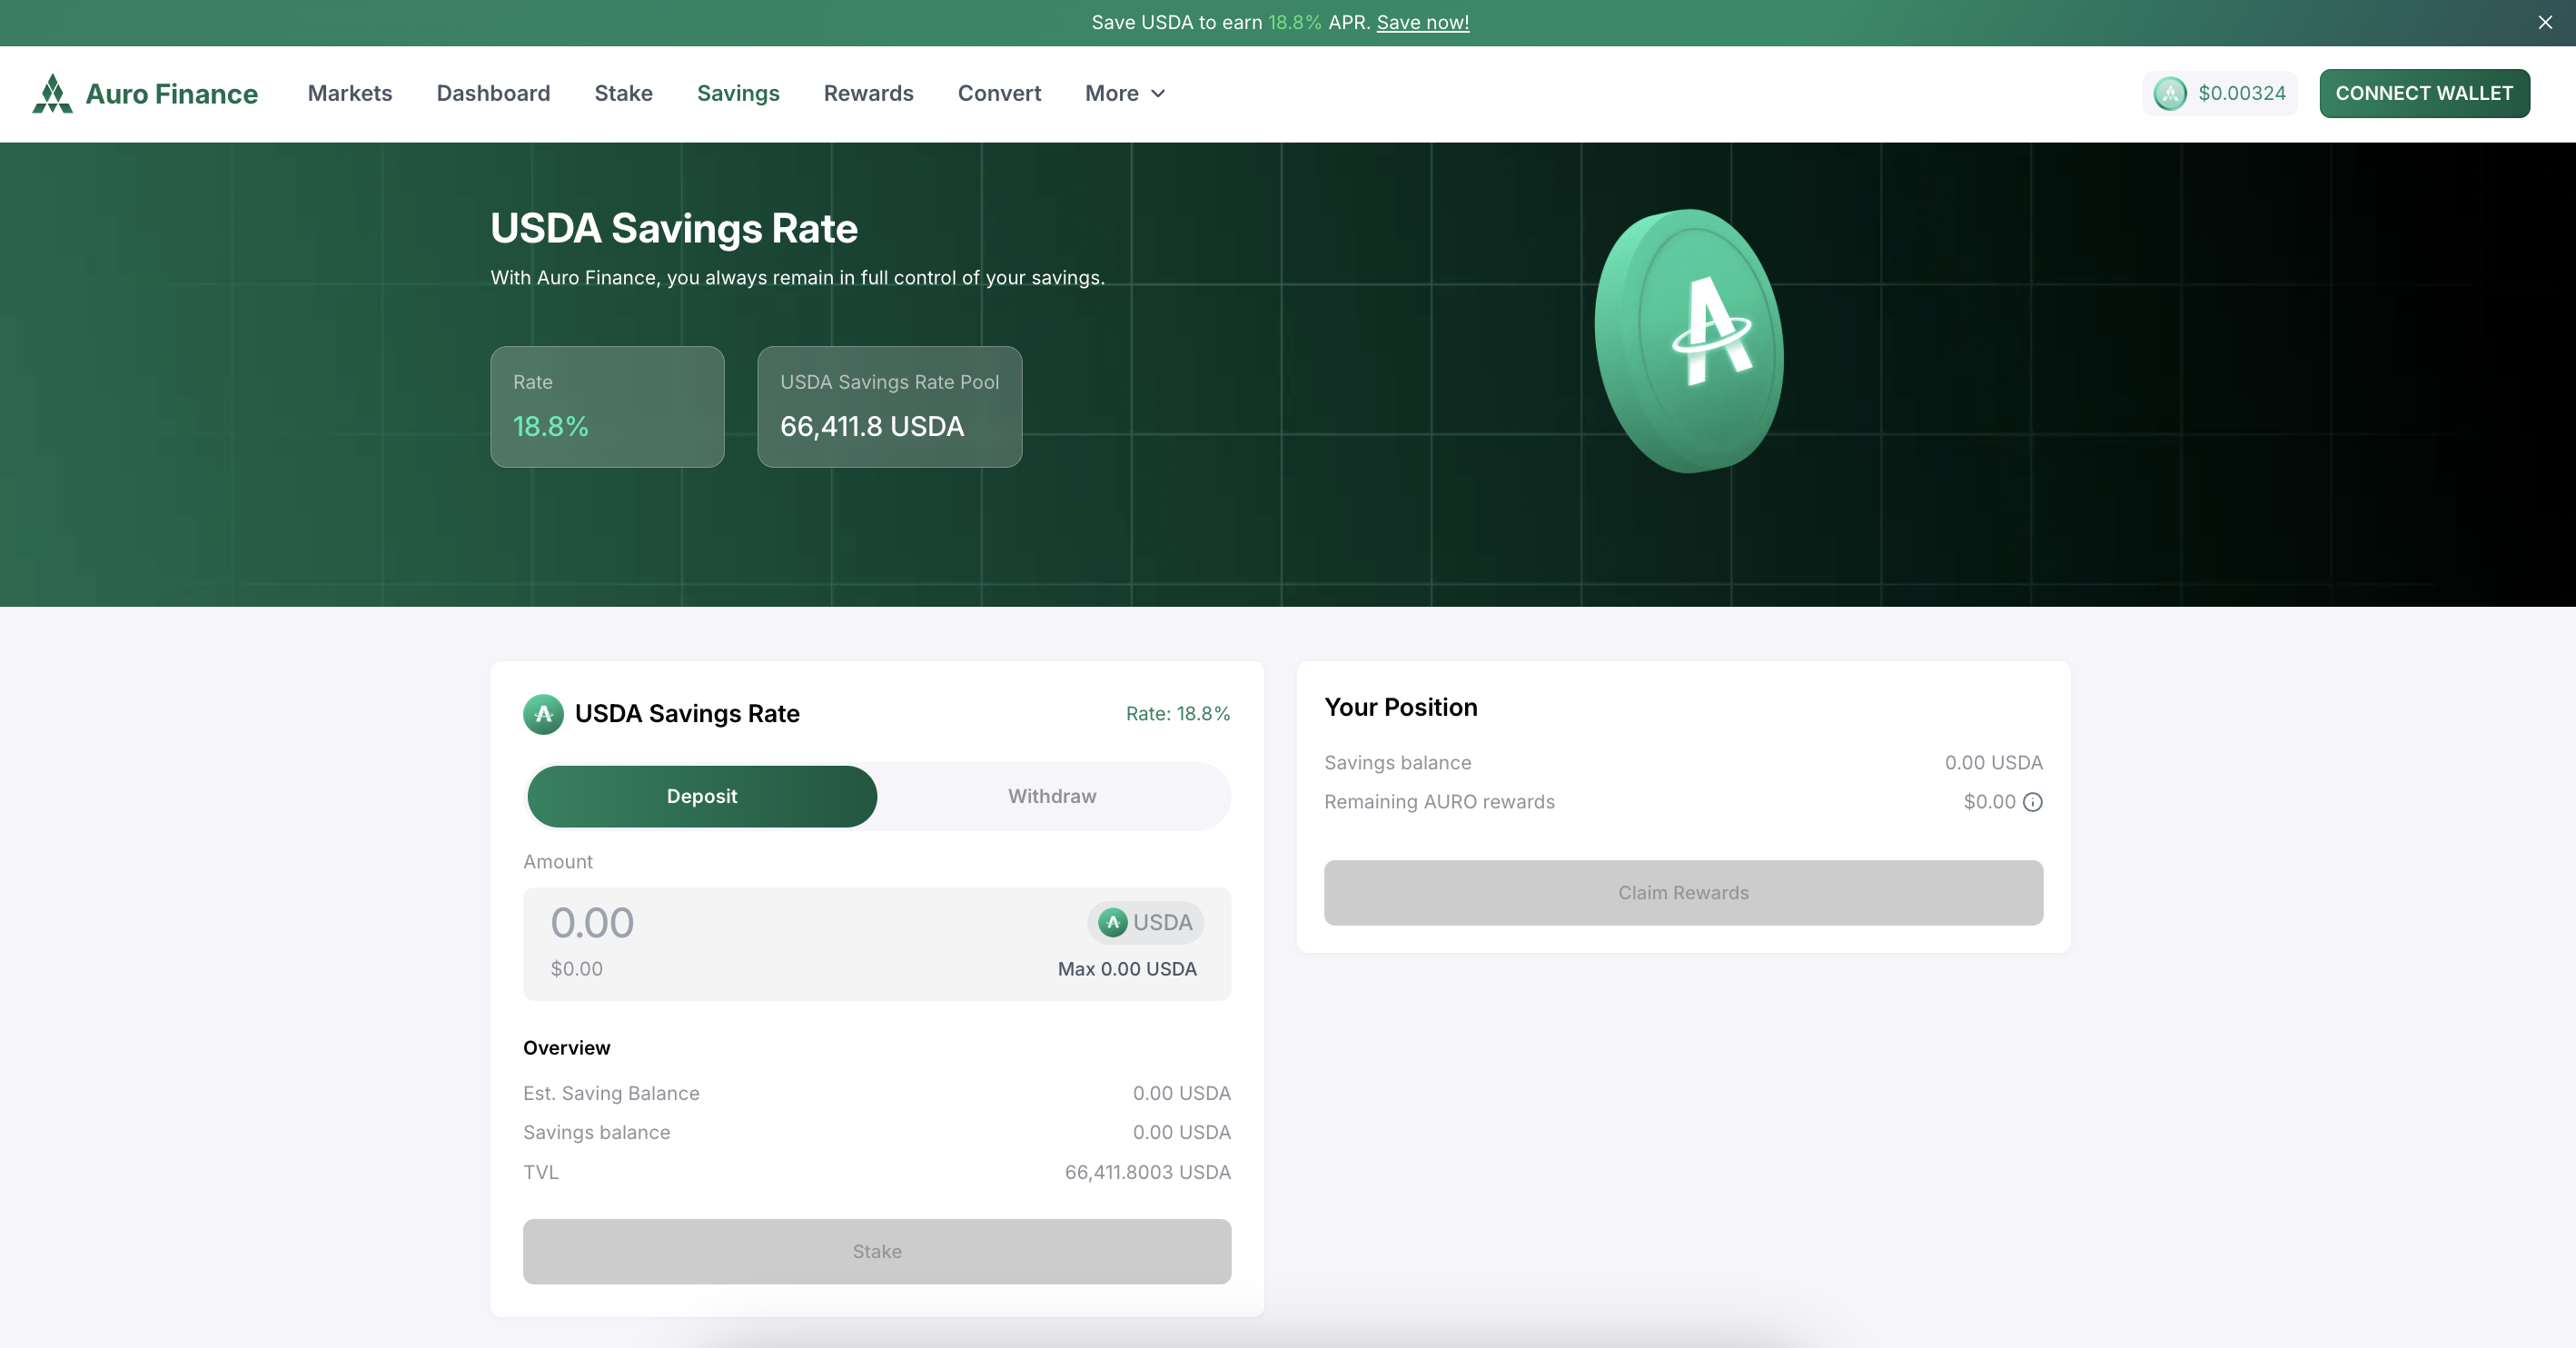Click the AURO token price icon

pyautogui.click(x=2169, y=93)
